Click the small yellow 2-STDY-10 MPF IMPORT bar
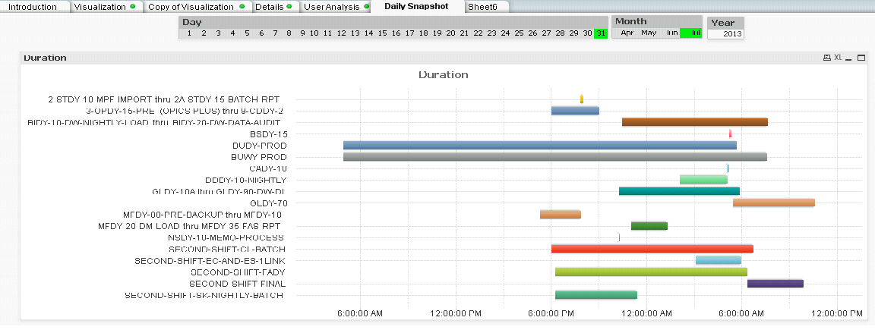The image size is (875, 333). click(x=582, y=99)
